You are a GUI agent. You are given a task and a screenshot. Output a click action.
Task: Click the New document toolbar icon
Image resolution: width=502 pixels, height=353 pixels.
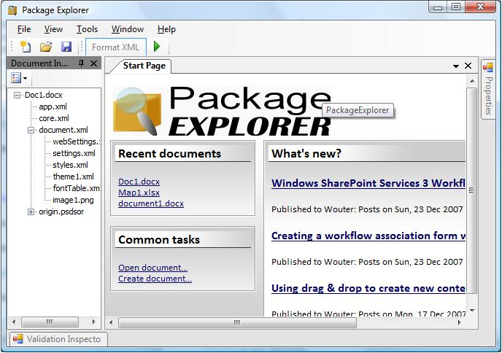pyautogui.click(x=26, y=47)
